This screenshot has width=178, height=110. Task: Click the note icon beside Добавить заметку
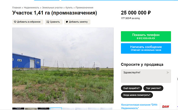click(67, 22)
